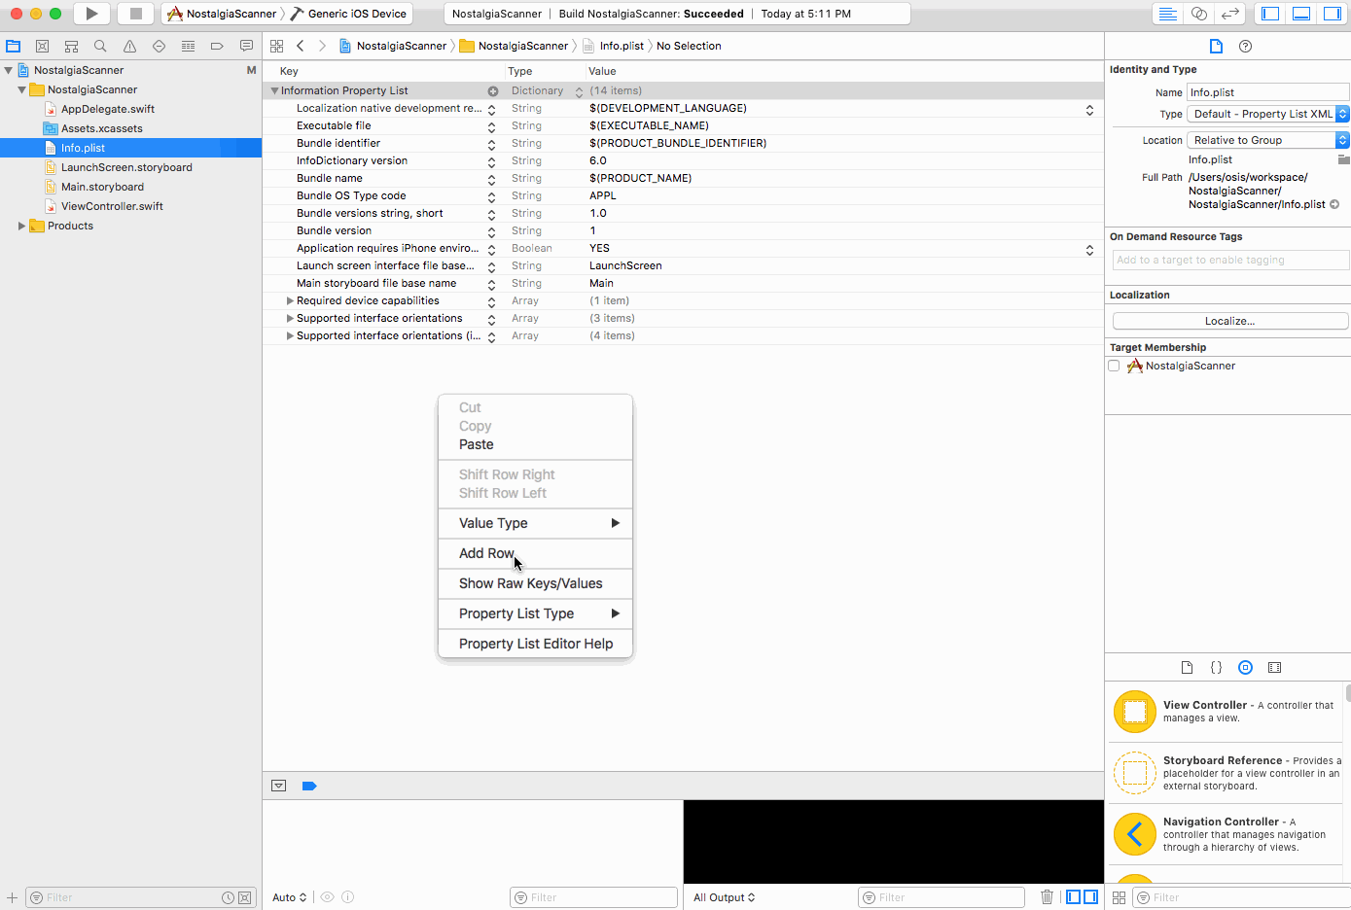Click the navigator Filter field

(141, 897)
